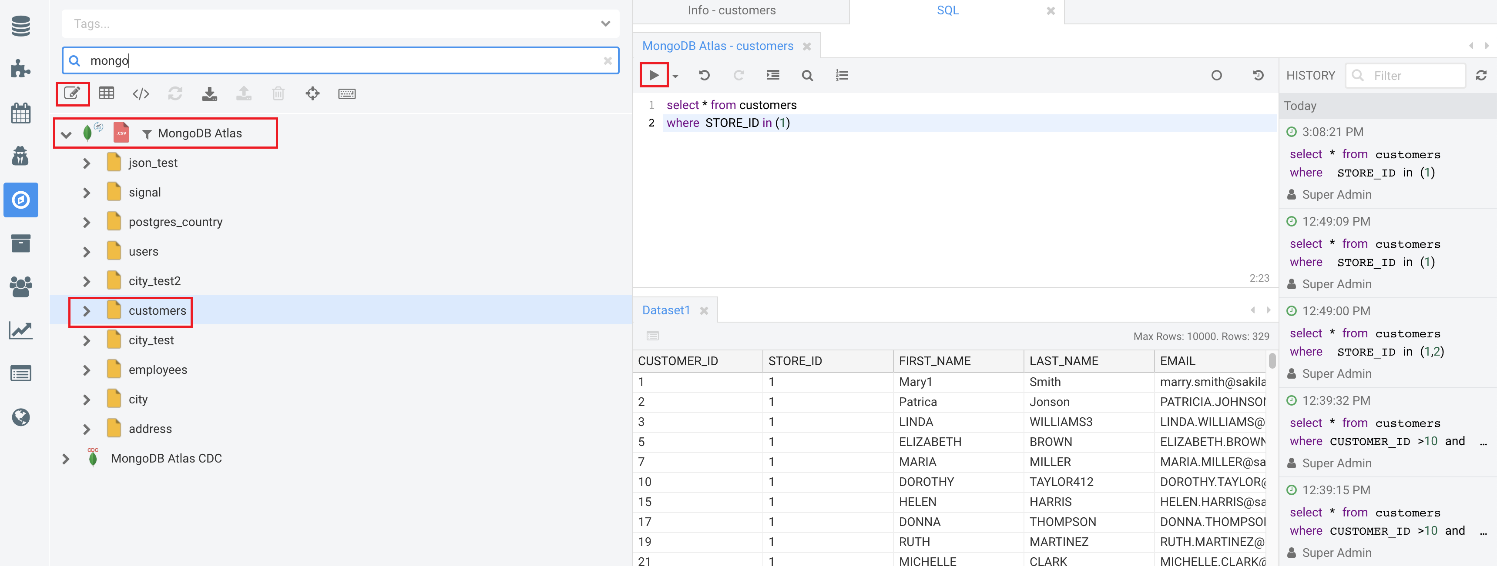Open the calendar scheduler sidebar icon
Viewport: 1497px width, 566px height.
21,113
